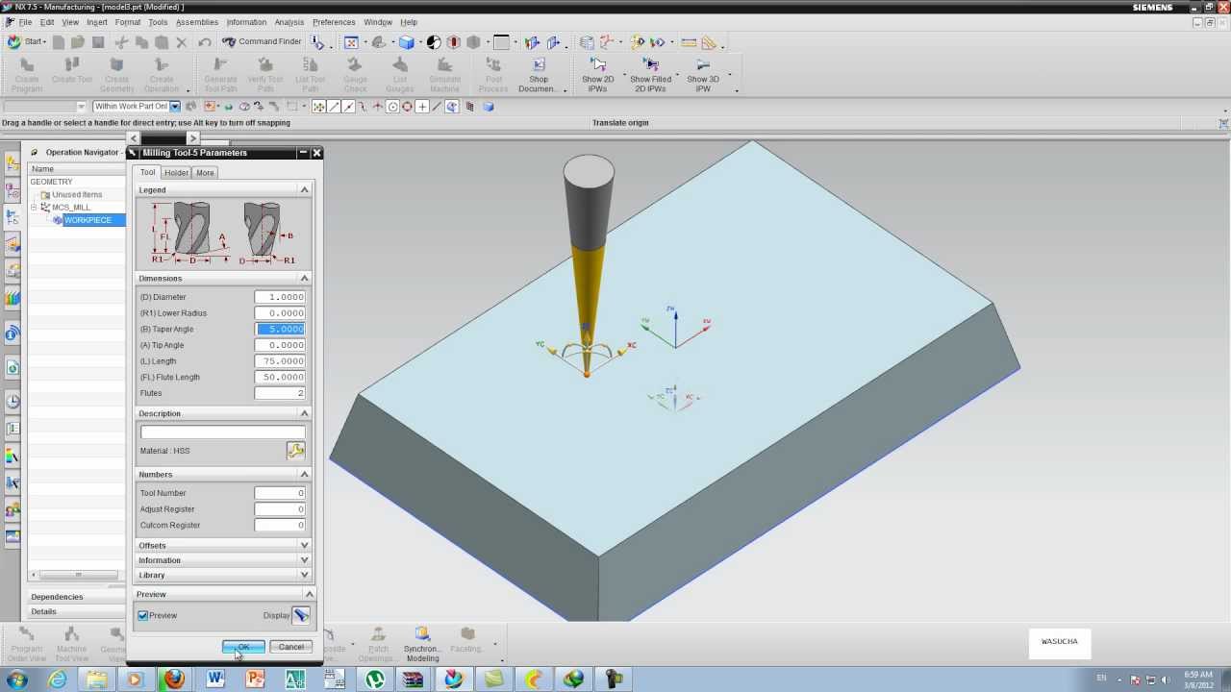1231x692 pixels.
Task: Switch to the More tab
Action: (205, 173)
